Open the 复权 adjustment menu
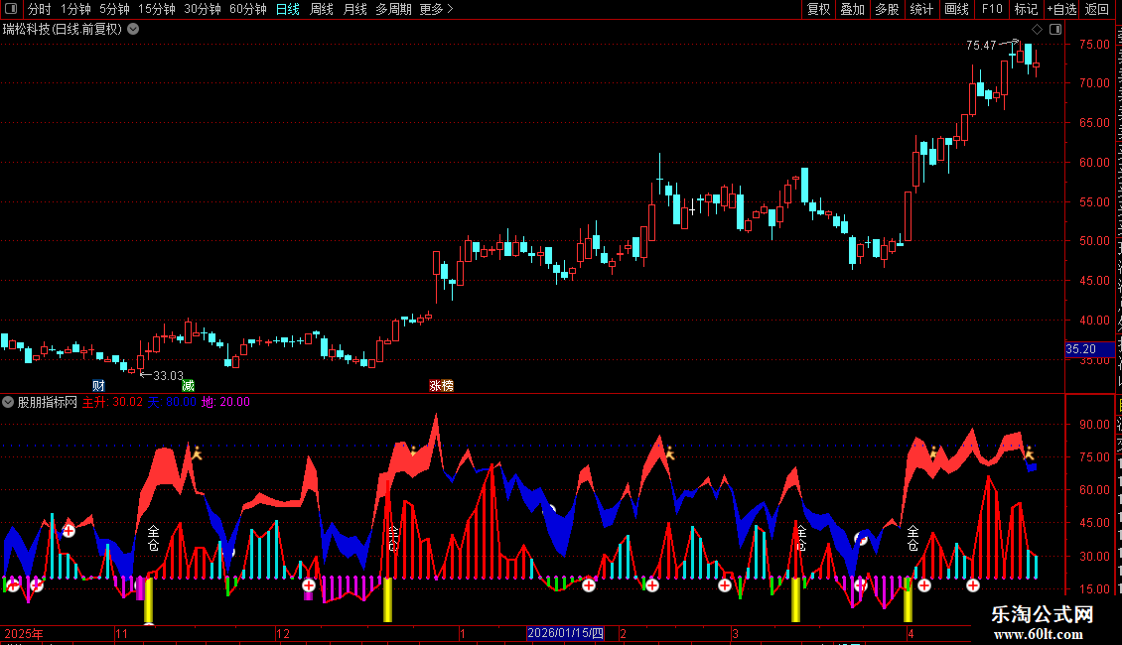The width and height of the screenshot is (1122, 645). pyautogui.click(x=818, y=9)
